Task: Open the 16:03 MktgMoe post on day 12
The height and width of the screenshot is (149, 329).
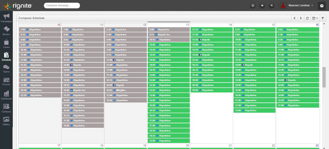Action: 126,90
